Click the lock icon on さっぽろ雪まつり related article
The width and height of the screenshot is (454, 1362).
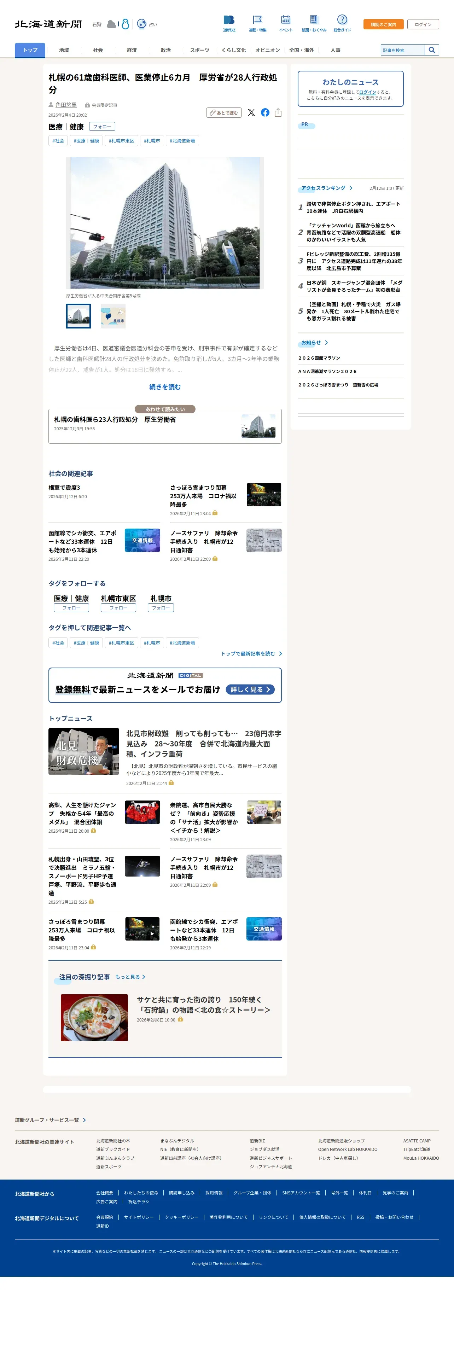[x=215, y=513]
